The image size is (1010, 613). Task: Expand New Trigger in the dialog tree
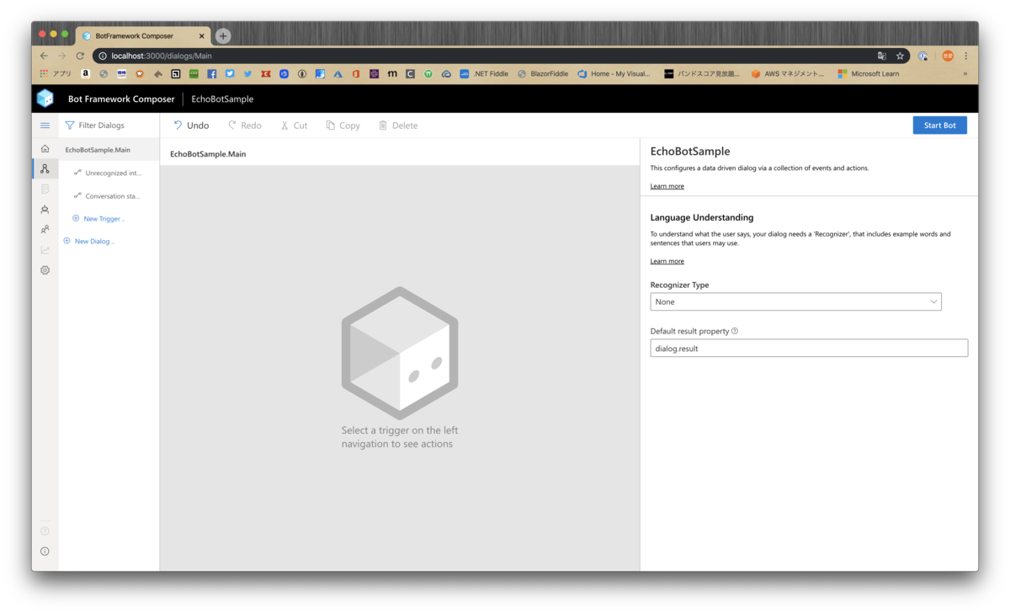[98, 218]
